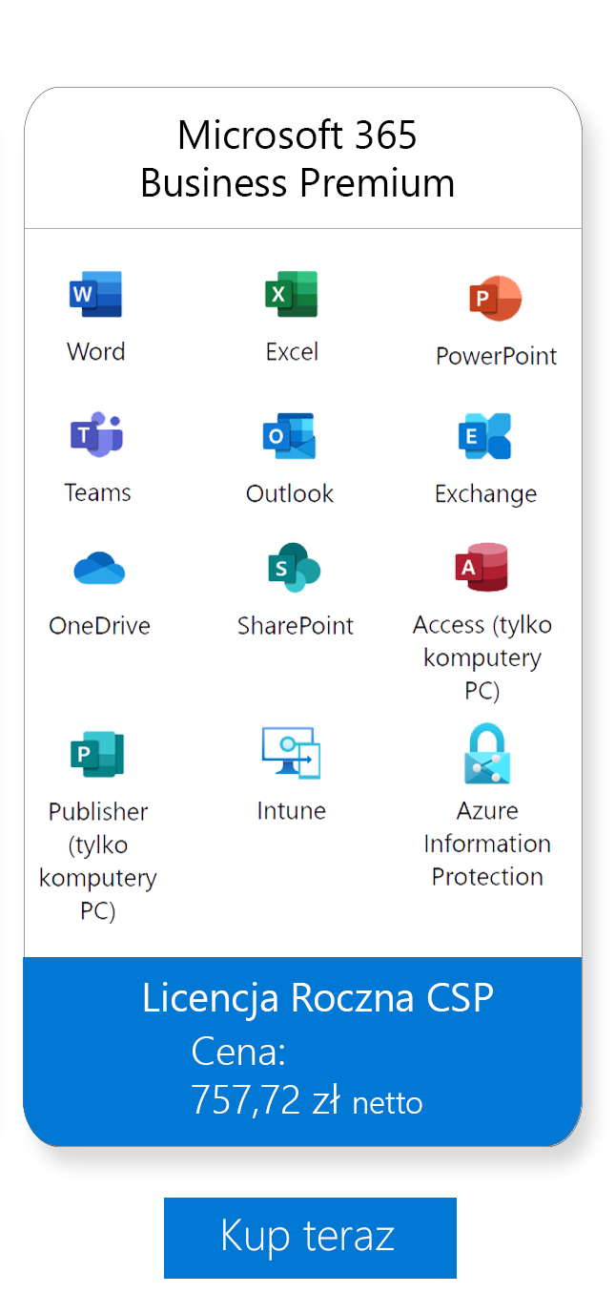Click the OneDrive text label
Screen dimensions: 615x1314
click(99, 626)
